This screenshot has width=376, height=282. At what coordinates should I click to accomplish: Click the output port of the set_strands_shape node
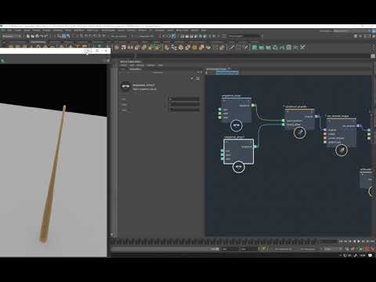pyautogui.click(x=359, y=126)
